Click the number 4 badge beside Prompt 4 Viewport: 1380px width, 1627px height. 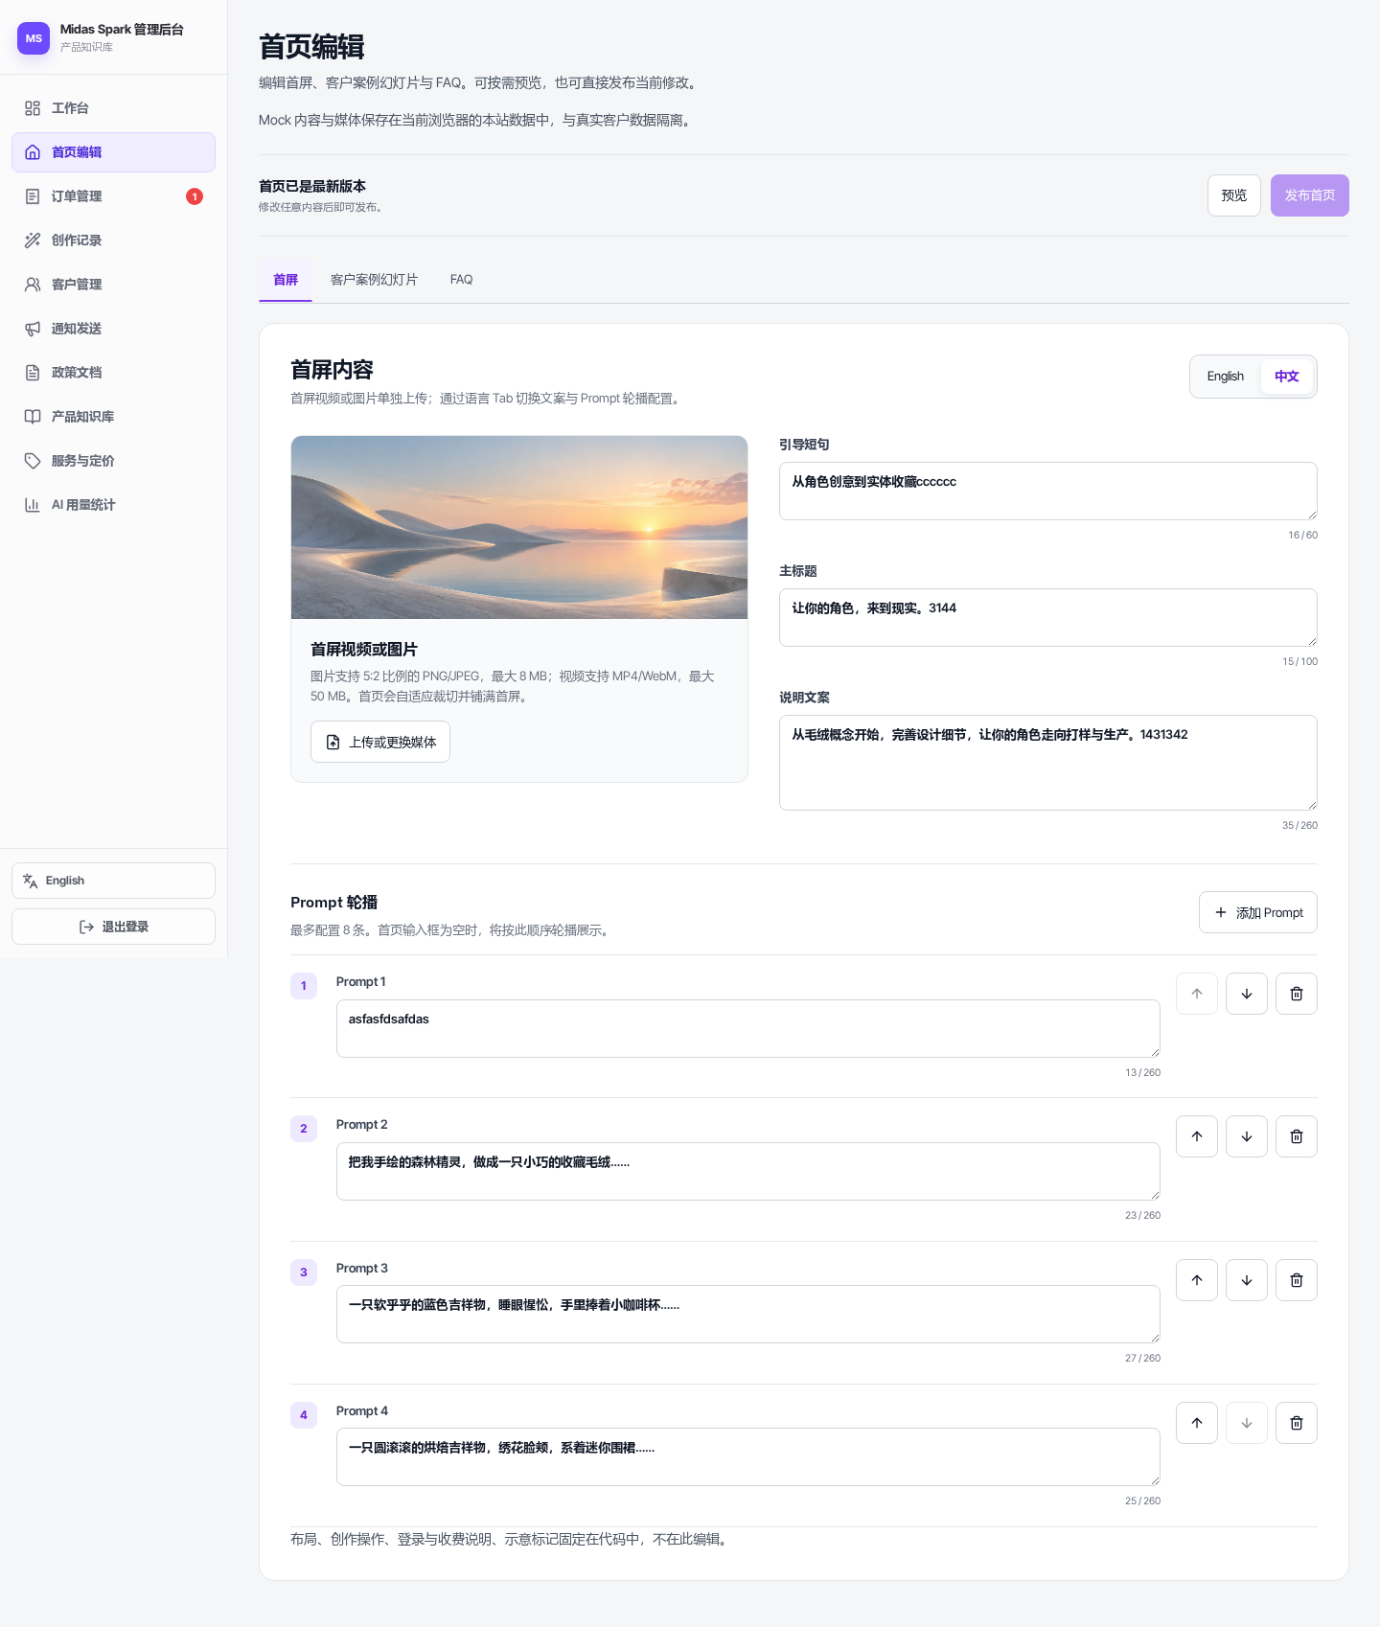pos(304,1415)
